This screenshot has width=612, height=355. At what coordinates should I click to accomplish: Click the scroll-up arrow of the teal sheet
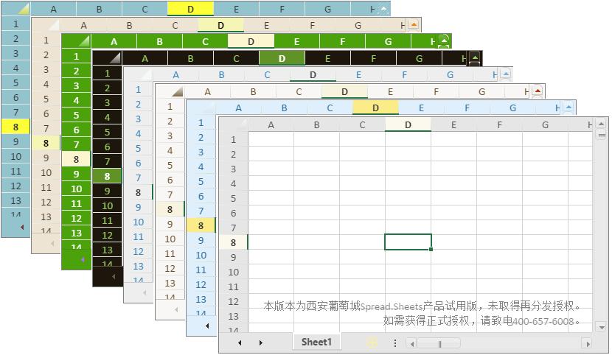(383, 9)
